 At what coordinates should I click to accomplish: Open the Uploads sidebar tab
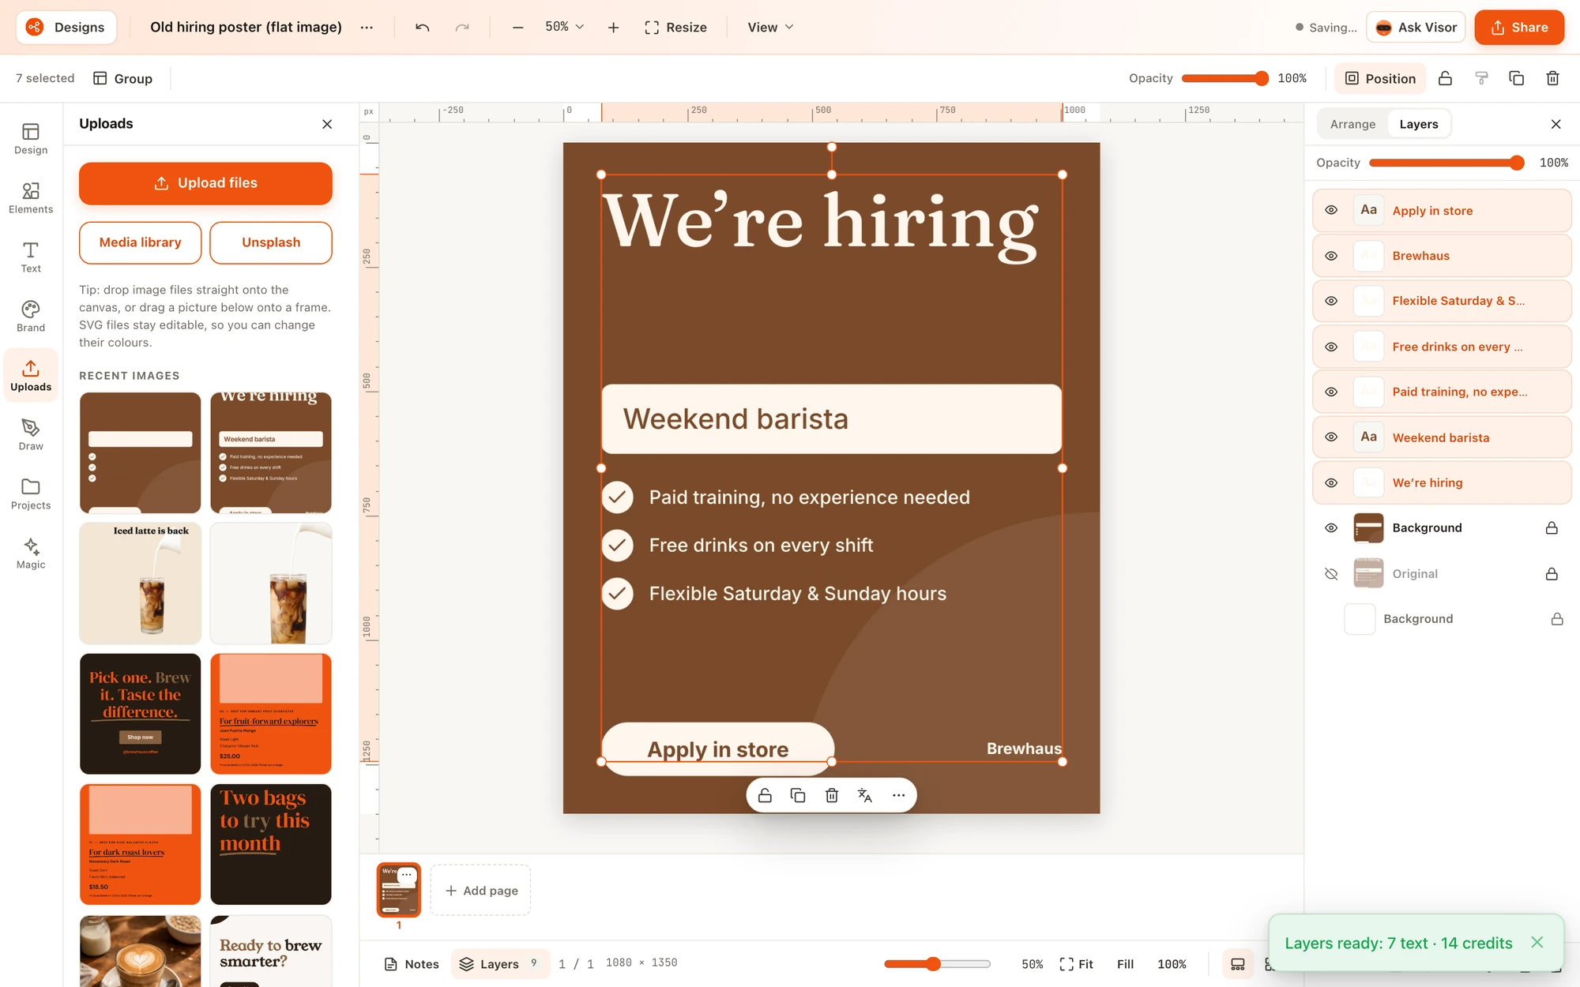[31, 375]
